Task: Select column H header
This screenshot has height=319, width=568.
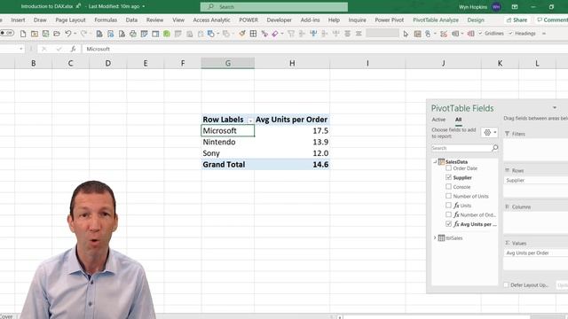Action: coord(292,63)
